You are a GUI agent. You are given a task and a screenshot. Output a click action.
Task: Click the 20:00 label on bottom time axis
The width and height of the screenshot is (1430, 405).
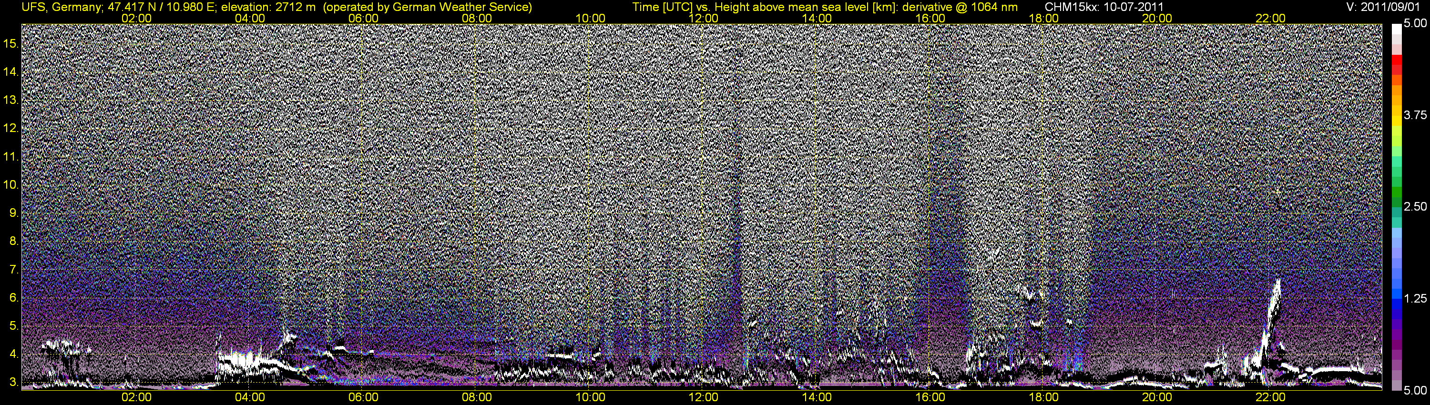1157,397
